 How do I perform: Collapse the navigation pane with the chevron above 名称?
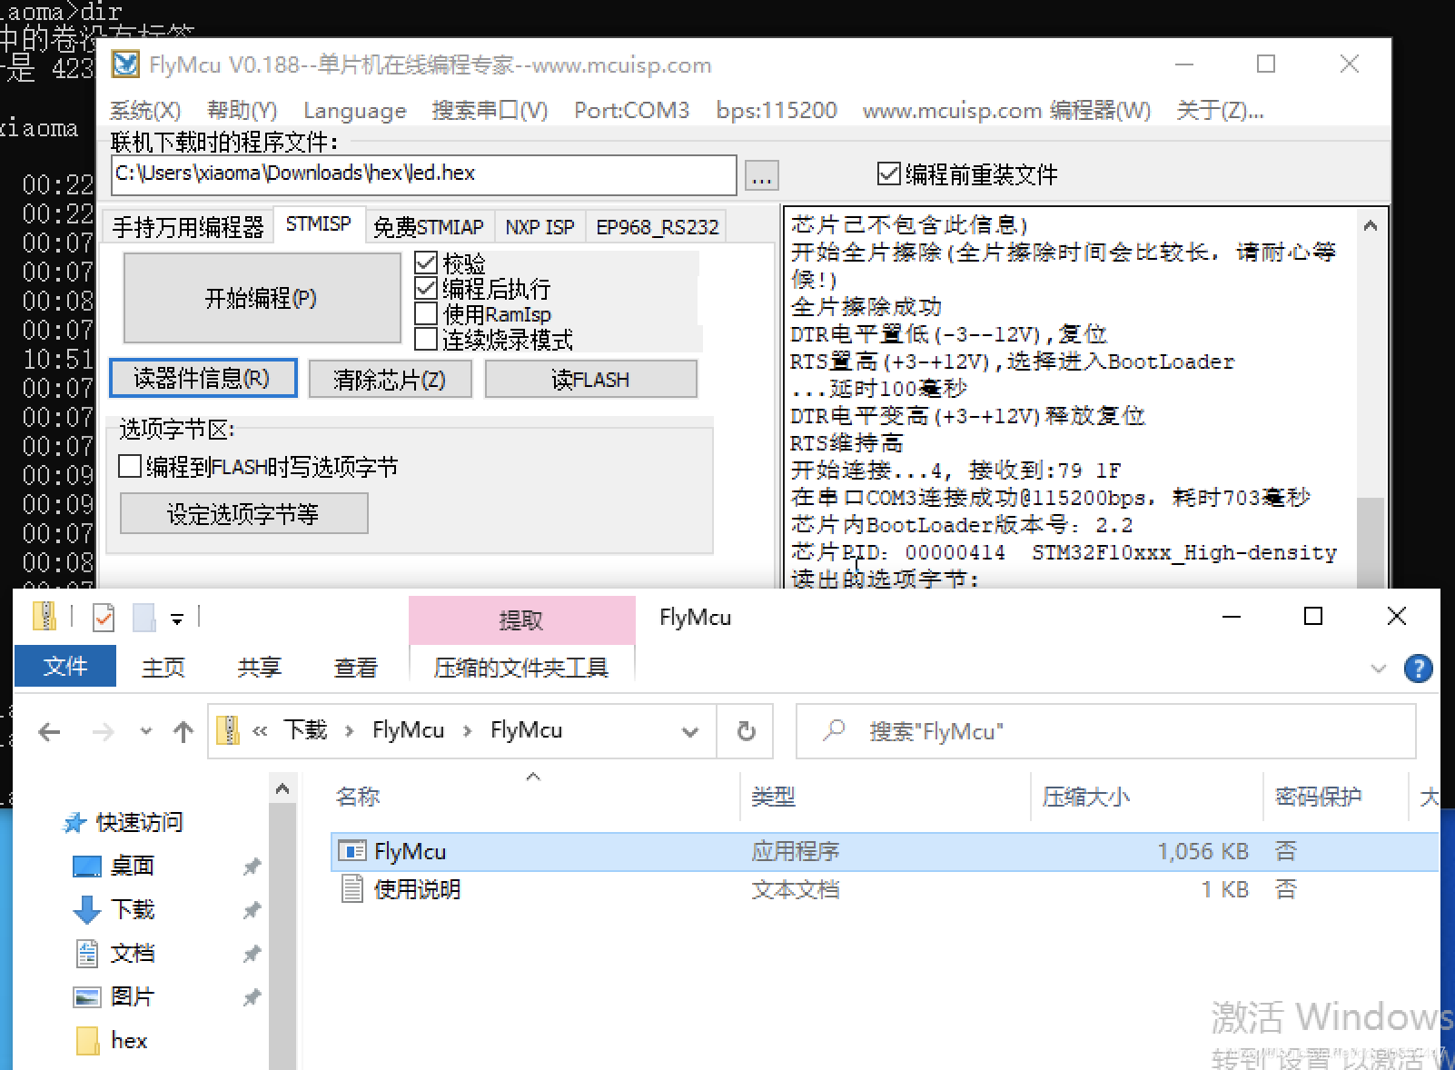point(534,778)
